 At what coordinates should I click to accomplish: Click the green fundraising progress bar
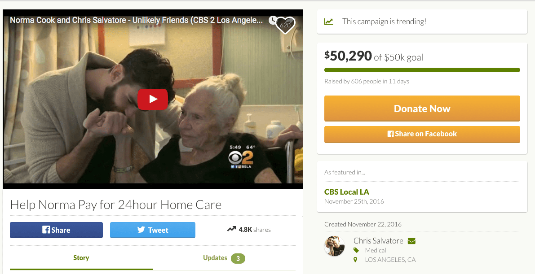[x=422, y=70]
